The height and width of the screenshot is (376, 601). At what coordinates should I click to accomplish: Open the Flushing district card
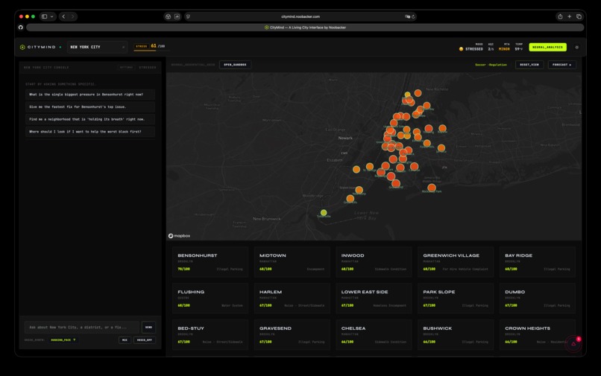pos(210,299)
